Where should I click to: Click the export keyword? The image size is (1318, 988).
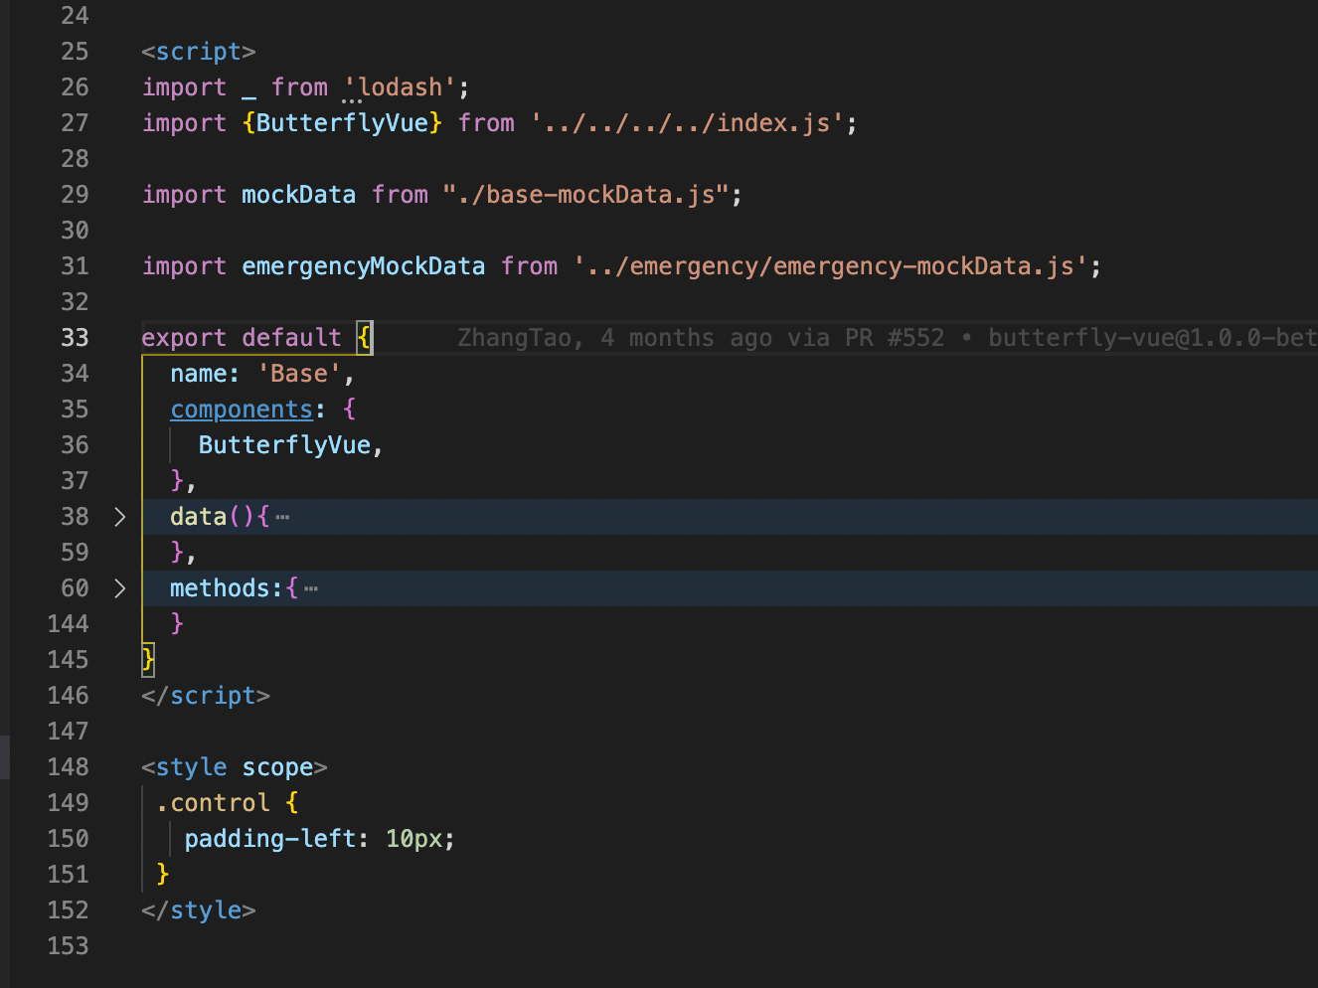[184, 338]
